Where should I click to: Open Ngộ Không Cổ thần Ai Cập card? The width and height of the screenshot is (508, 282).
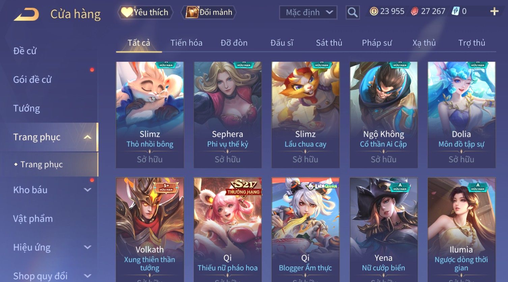384,115
